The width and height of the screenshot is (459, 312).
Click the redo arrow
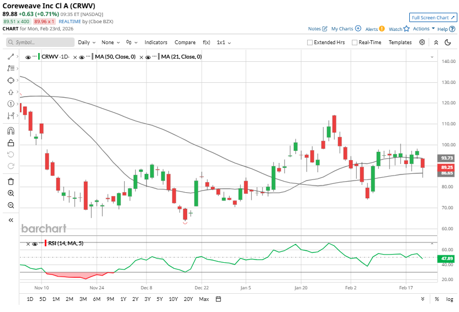[11, 166]
